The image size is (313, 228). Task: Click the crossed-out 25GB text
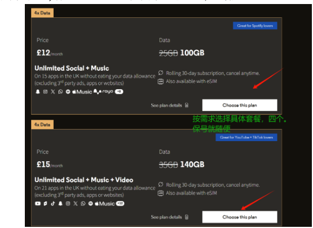coord(168,53)
